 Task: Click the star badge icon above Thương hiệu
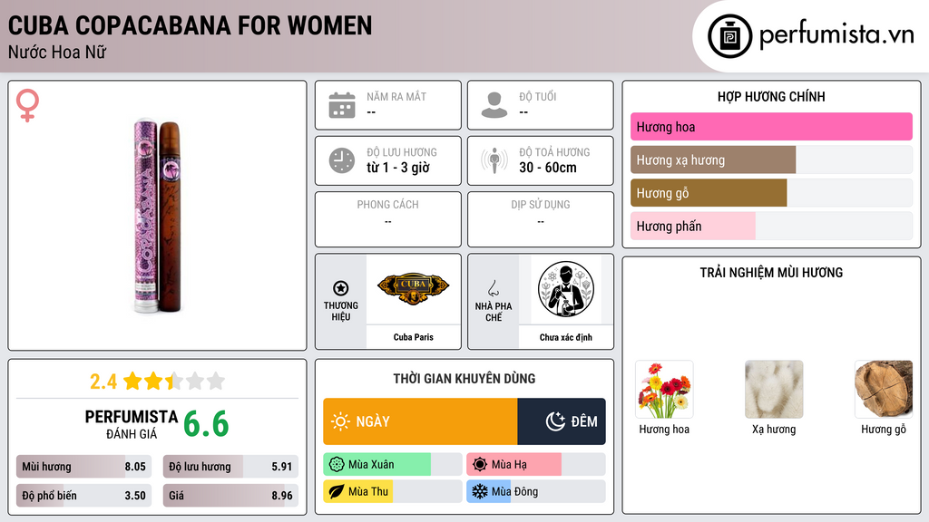pos(341,288)
